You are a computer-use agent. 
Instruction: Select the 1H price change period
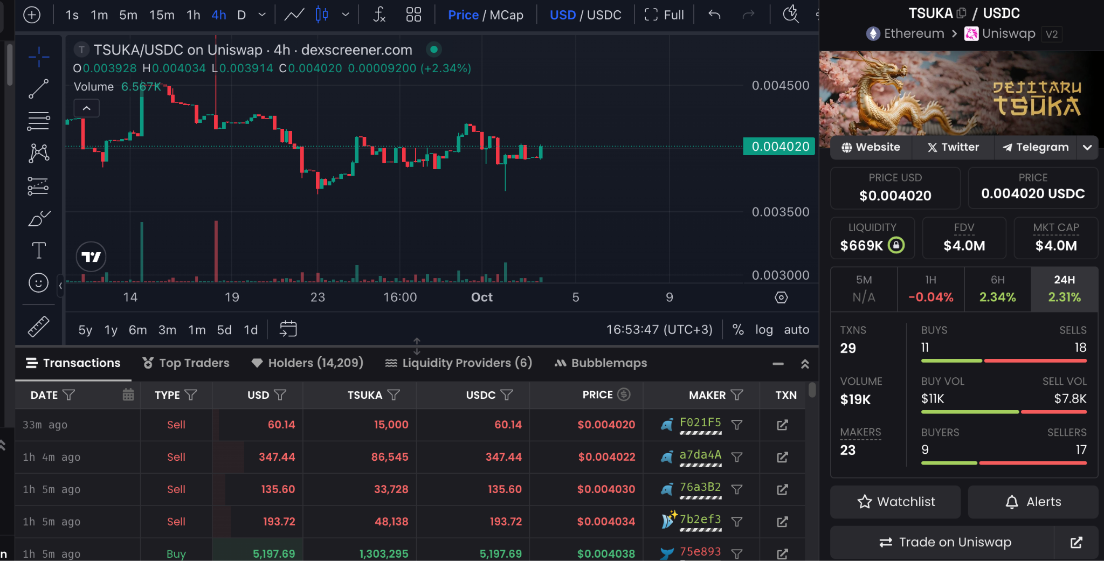pos(930,289)
